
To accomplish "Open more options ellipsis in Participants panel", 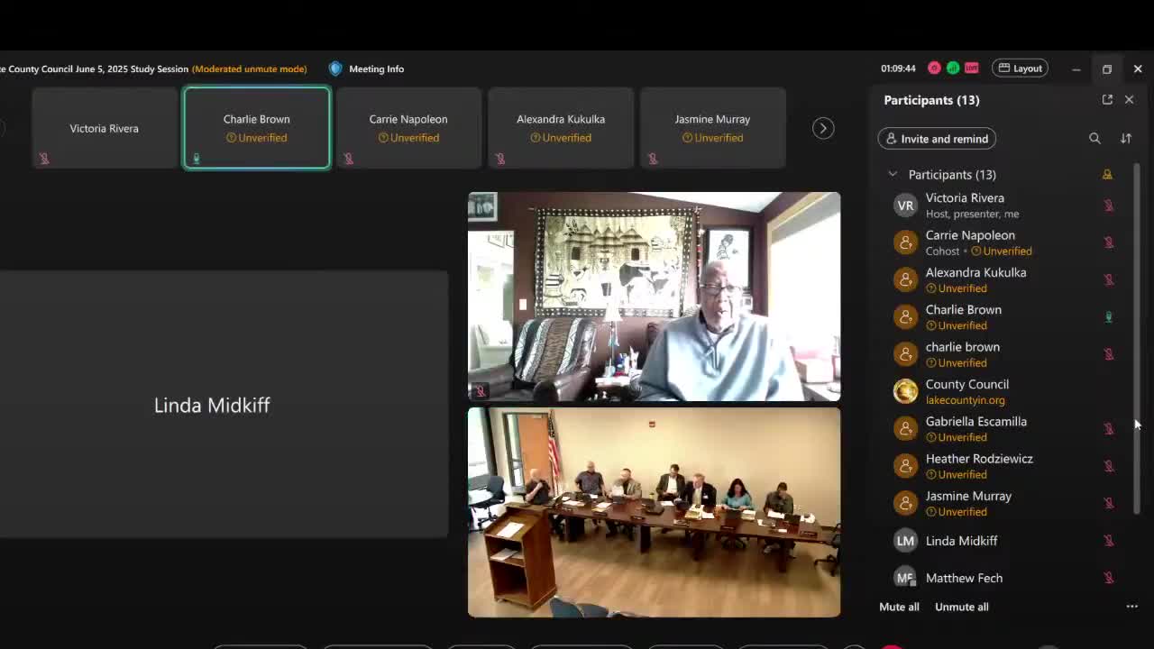I will pyautogui.click(x=1131, y=607).
